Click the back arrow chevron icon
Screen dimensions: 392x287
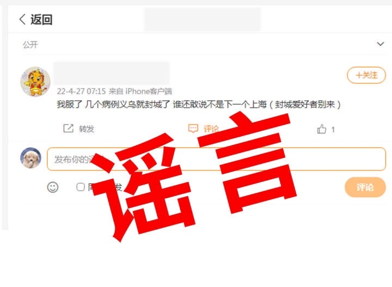tap(22, 19)
